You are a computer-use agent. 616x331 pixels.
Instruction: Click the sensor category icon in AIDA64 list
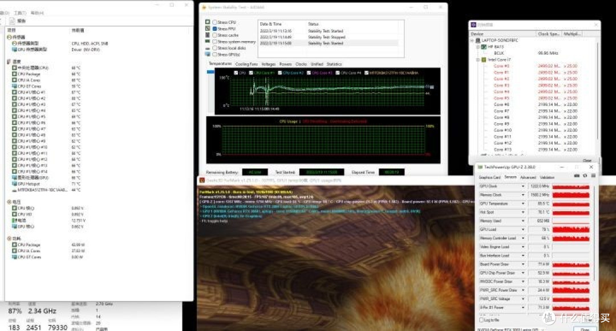coord(10,37)
